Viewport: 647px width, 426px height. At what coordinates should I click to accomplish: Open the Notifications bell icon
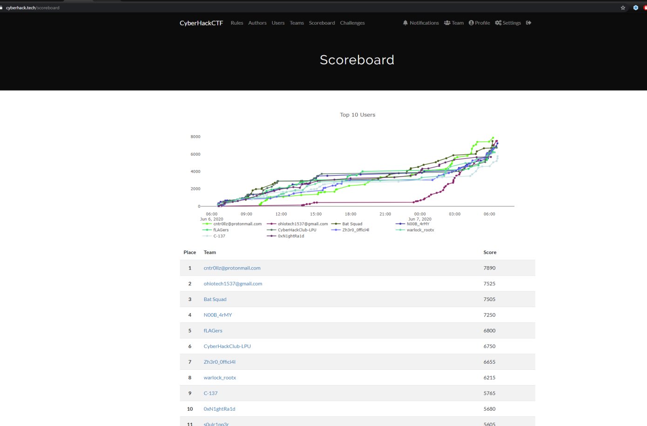click(405, 23)
